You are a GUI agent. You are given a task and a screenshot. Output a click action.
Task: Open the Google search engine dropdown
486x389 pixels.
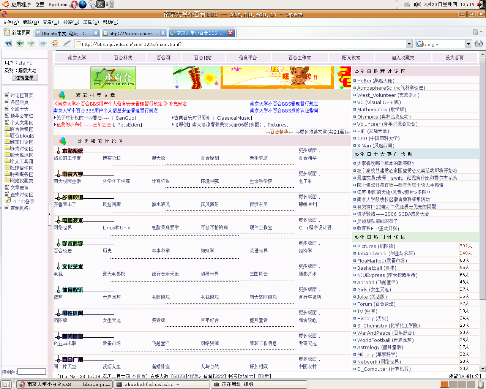[x=468, y=44]
